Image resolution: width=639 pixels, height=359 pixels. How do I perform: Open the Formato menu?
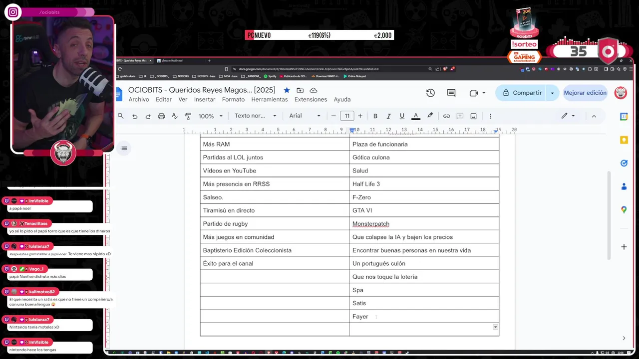tap(233, 100)
